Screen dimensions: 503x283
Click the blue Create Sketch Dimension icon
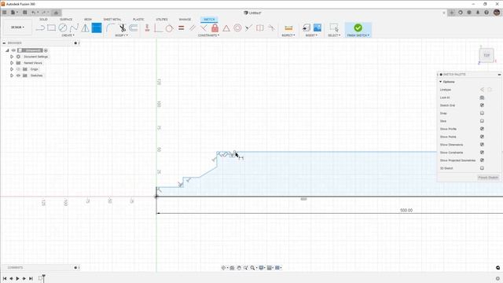97,28
